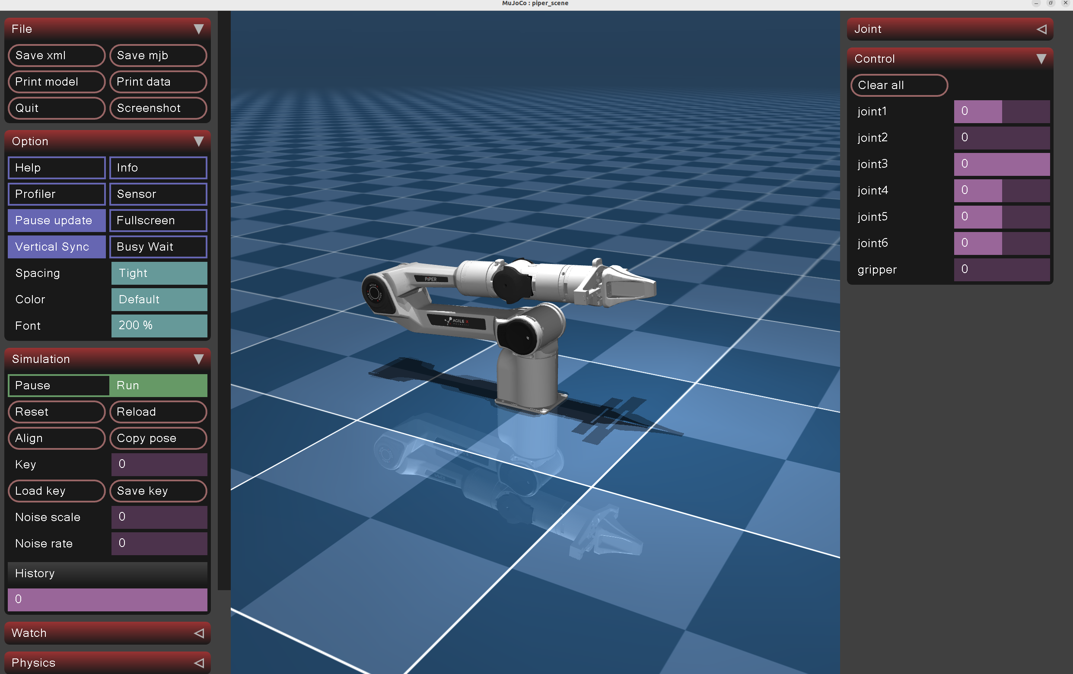The width and height of the screenshot is (1073, 674).
Task: Click Clear all controls button
Action: point(899,85)
